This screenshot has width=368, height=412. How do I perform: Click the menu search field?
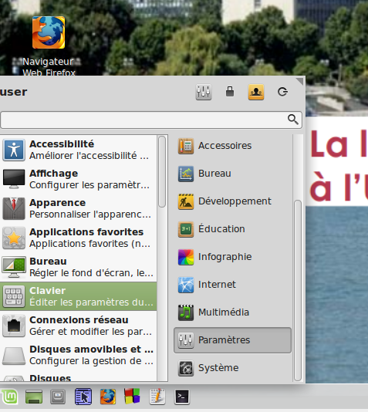coord(150,120)
